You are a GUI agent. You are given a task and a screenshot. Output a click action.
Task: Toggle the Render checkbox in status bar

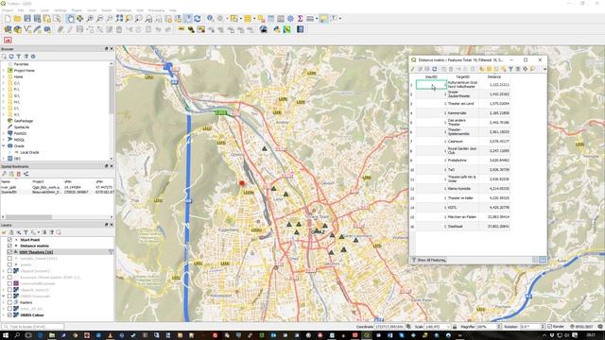(x=550, y=327)
